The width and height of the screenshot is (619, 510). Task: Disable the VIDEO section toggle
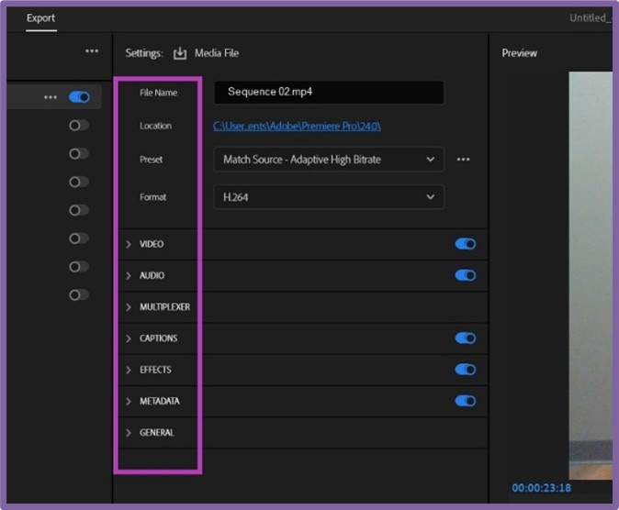[x=466, y=244]
